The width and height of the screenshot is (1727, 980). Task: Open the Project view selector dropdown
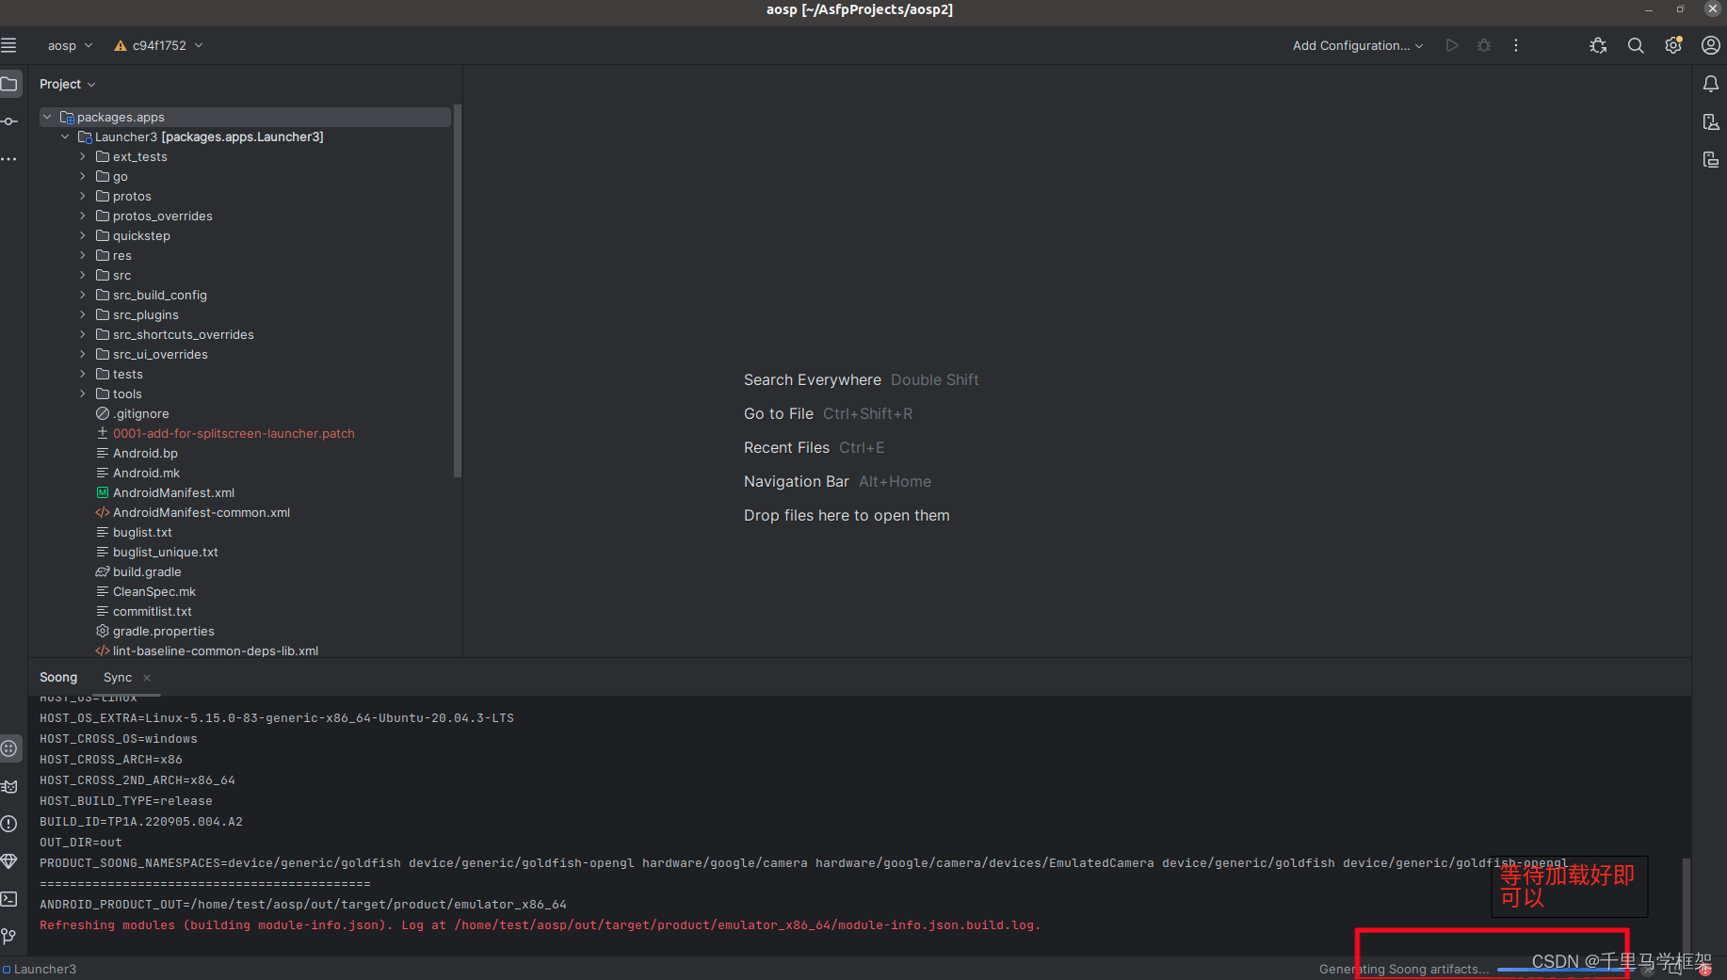67,84
